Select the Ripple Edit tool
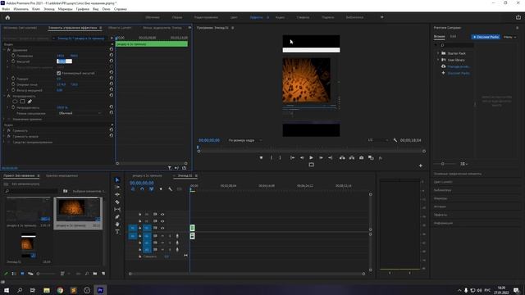The height and width of the screenshot is (295, 525). (x=117, y=195)
